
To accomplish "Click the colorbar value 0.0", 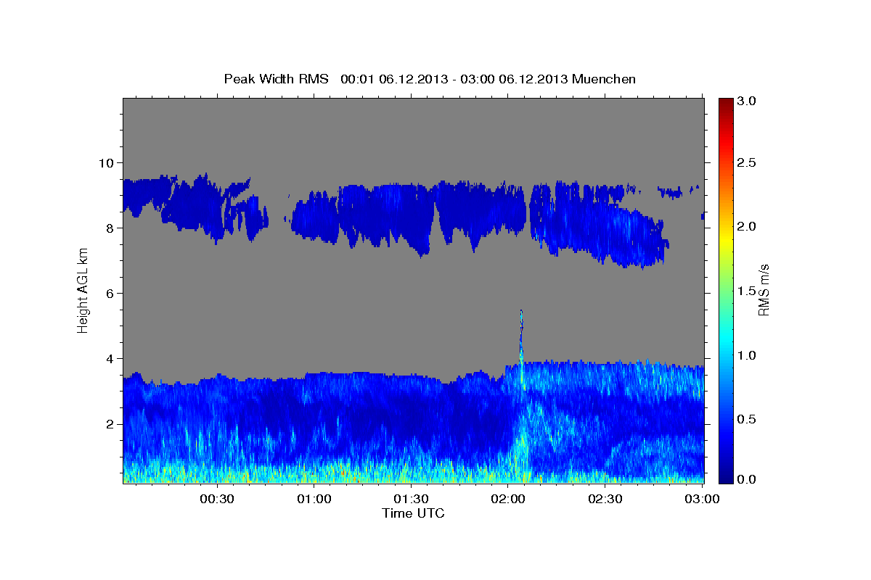I will [747, 479].
